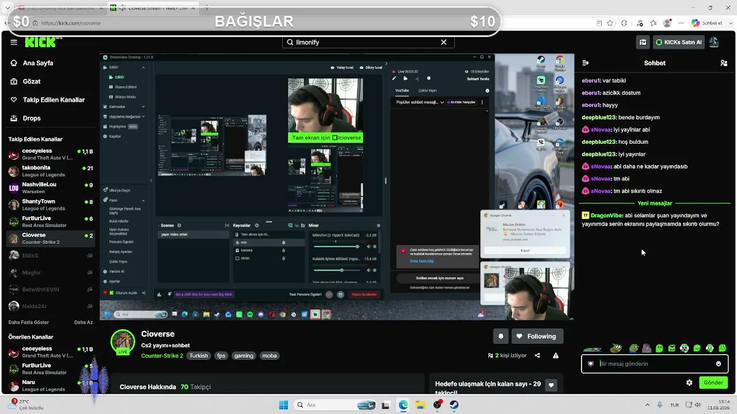
Task: Open the Gözat page
Action: coord(32,82)
